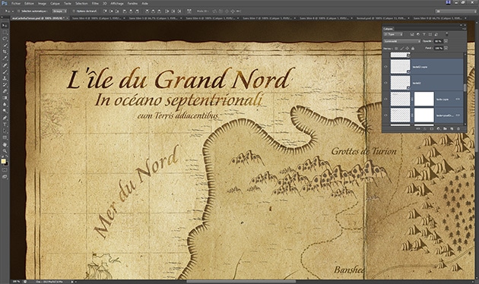Image resolution: width=479 pixels, height=284 pixels.
Task: Lock transparent pixels in Verrou row
Action: 396,49
